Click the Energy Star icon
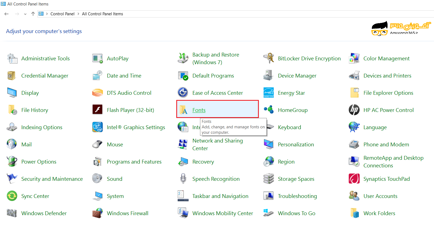 269,93
